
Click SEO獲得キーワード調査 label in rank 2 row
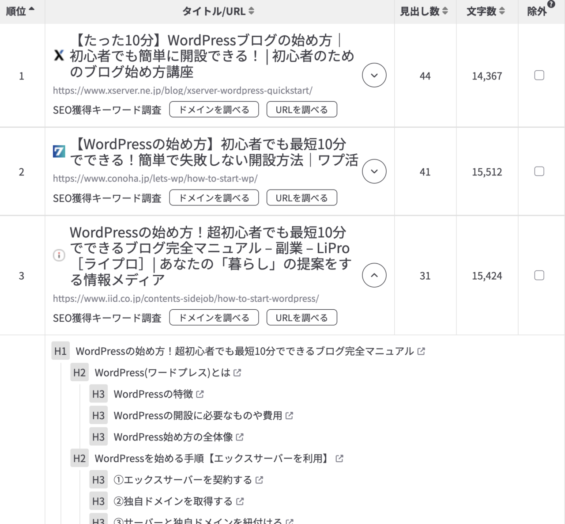(107, 198)
